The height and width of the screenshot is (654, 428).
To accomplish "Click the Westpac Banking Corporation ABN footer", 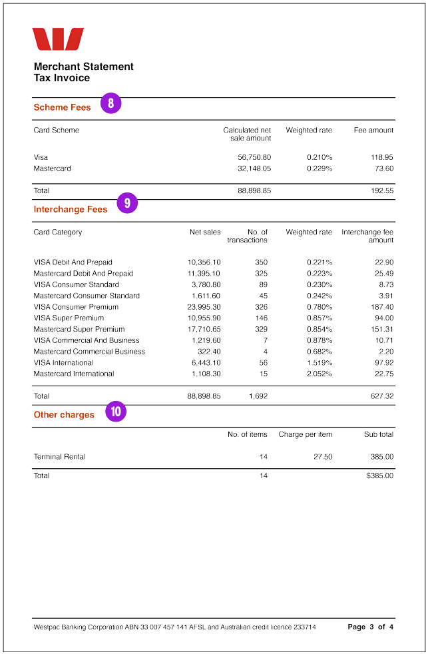I will coord(174,627).
